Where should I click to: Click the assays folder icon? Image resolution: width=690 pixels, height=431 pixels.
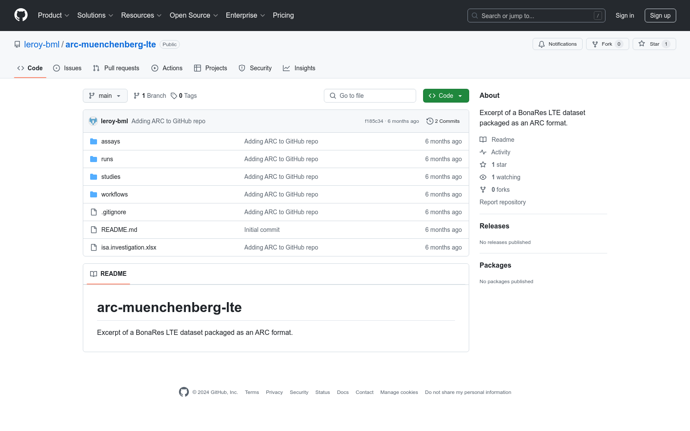(x=94, y=141)
